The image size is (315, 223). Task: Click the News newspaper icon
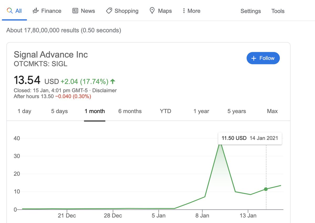(75, 11)
